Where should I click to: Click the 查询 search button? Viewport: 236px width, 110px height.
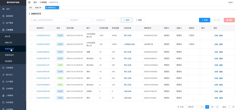[126, 20]
